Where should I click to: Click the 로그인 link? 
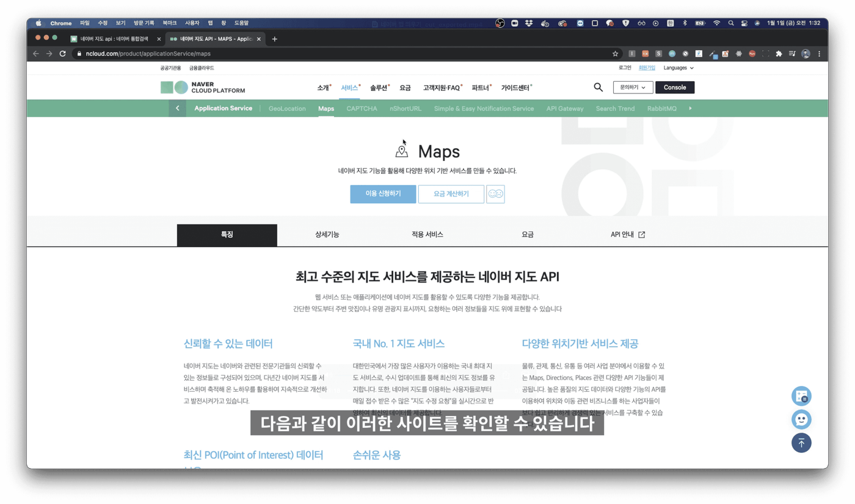click(x=625, y=68)
